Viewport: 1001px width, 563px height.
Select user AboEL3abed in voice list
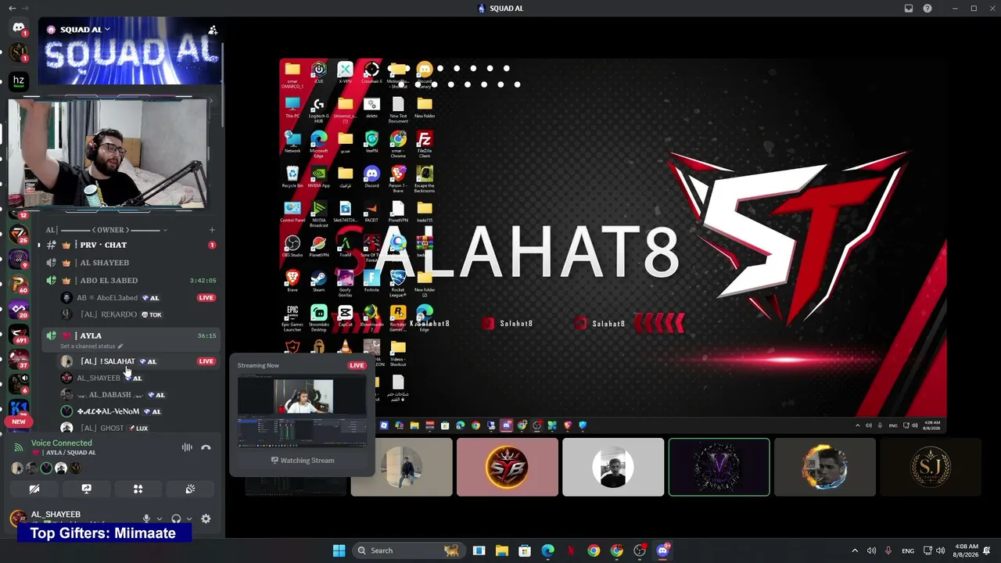coord(117,298)
